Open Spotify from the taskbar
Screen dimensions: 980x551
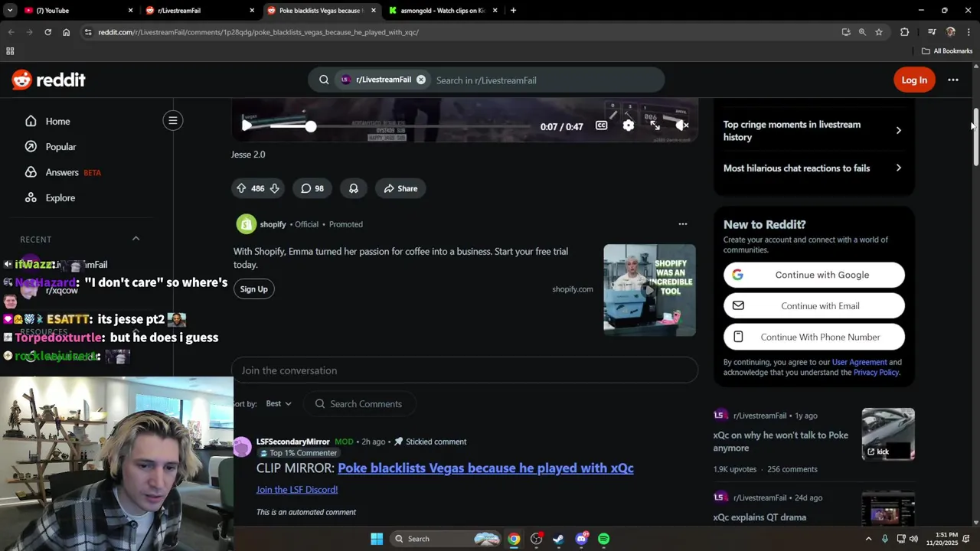pyautogui.click(x=604, y=539)
